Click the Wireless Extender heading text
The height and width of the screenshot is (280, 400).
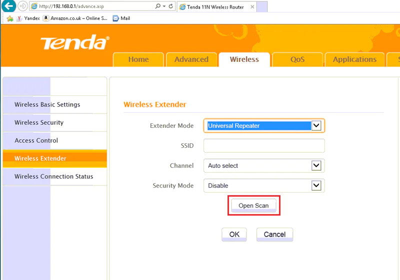click(155, 105)
